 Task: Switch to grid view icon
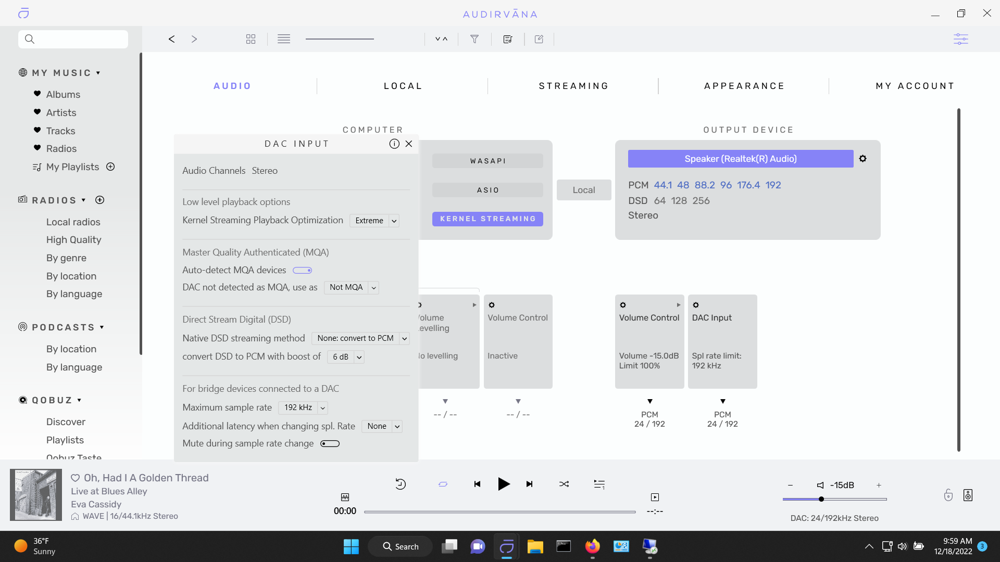251,39
